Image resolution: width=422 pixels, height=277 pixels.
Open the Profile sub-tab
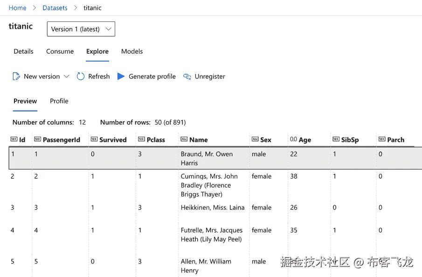pyautogui.click(x=59, y=101)
